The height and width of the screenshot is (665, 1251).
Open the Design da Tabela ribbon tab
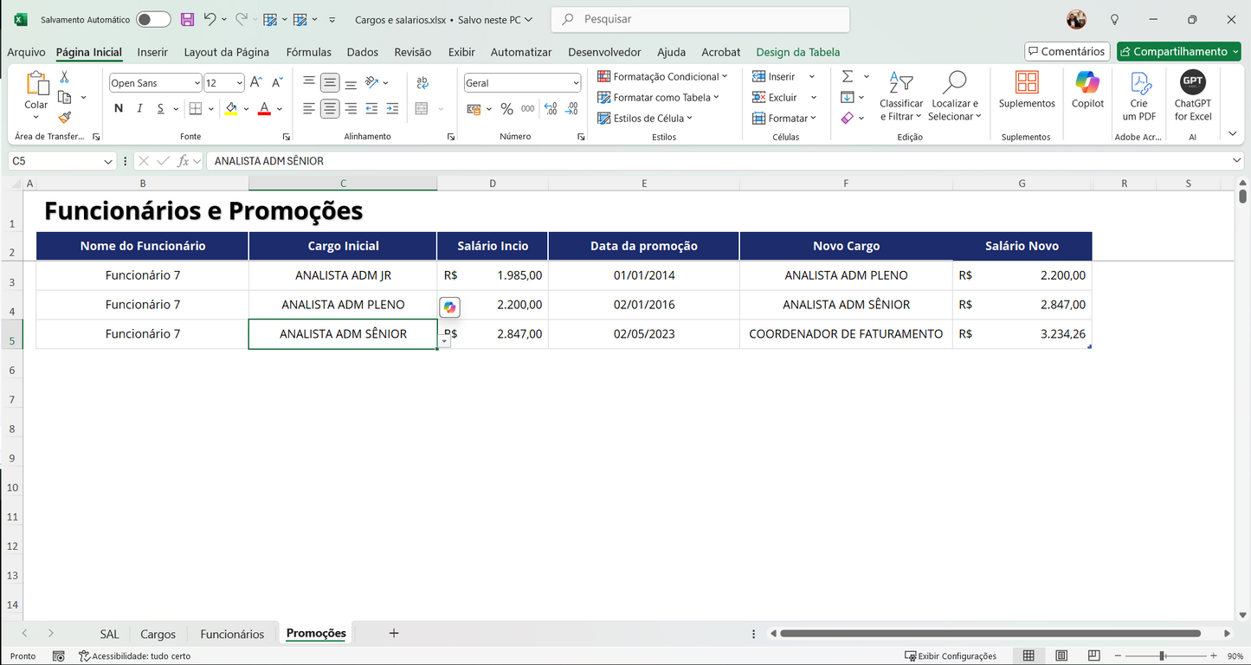797,52
